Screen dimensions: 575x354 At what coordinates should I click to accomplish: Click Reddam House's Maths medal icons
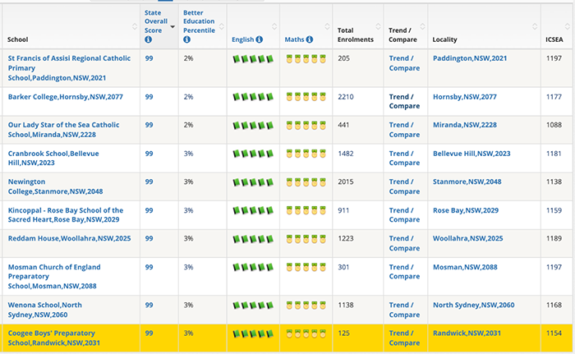(x=306, y=239)
